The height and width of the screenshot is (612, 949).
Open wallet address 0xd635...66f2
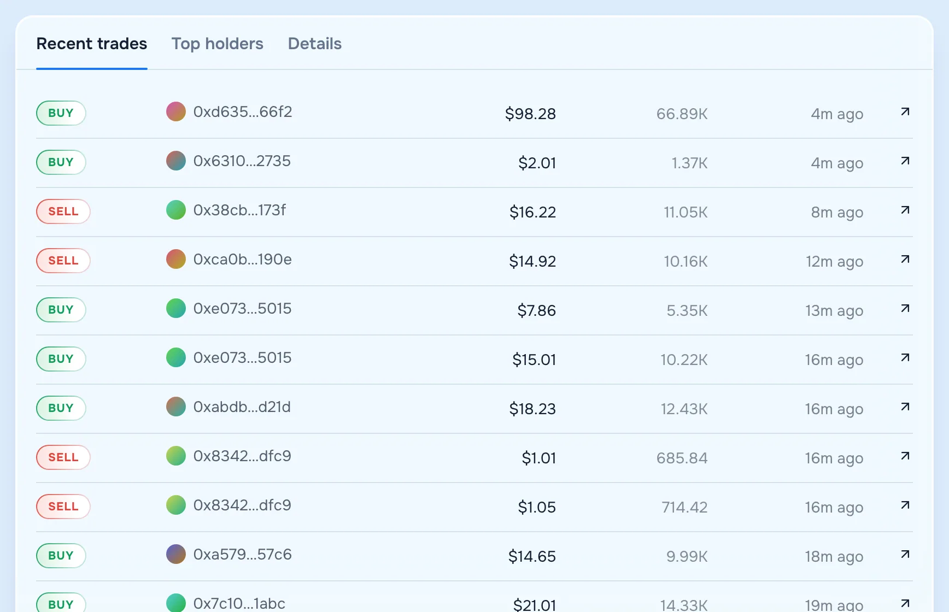243,112
